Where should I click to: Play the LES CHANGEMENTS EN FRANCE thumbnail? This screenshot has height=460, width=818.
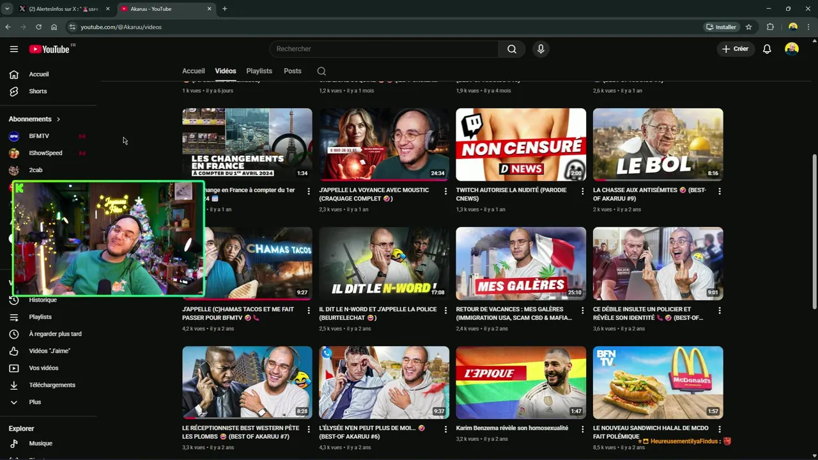pyautogui.click(x=247, y=144)
